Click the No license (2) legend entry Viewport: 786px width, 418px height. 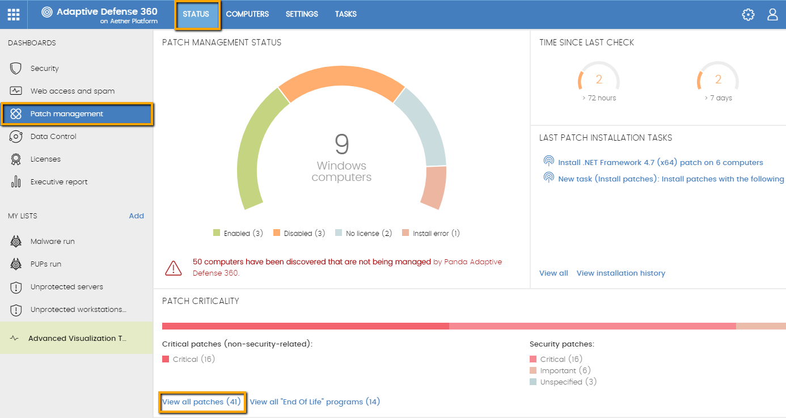point(364,234)
